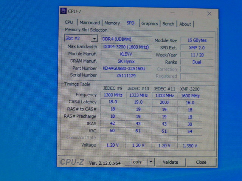Click the JEDEC #10 column header
Image resolution: width=242 pixels, height=181 pixels.
click(138, 89)
